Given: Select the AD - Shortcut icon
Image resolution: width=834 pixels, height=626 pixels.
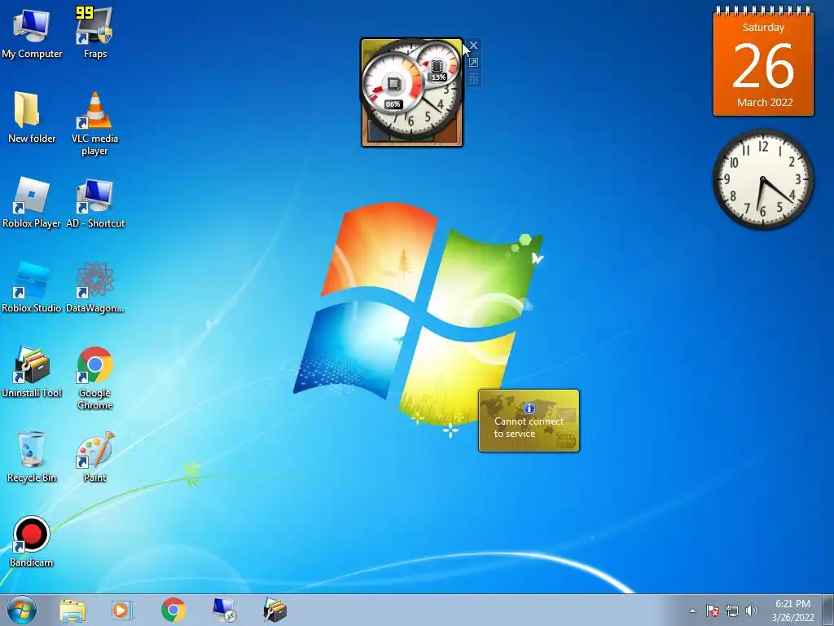Looking at the screenshot, I should 95,203.
